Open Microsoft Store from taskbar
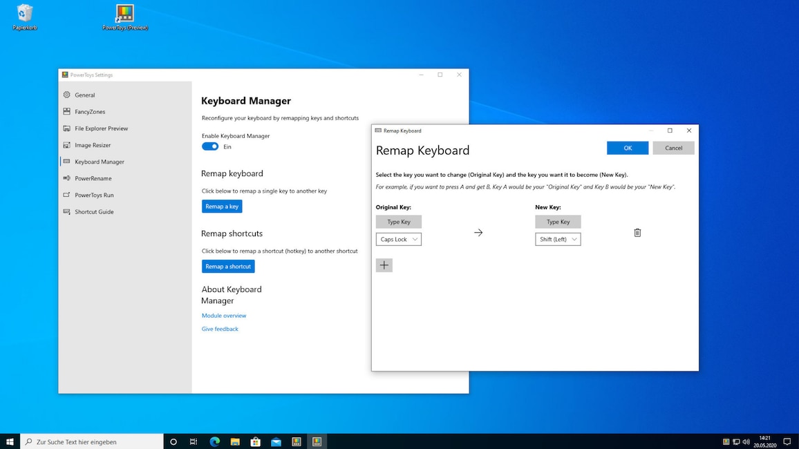 click(x=255, y=441)
